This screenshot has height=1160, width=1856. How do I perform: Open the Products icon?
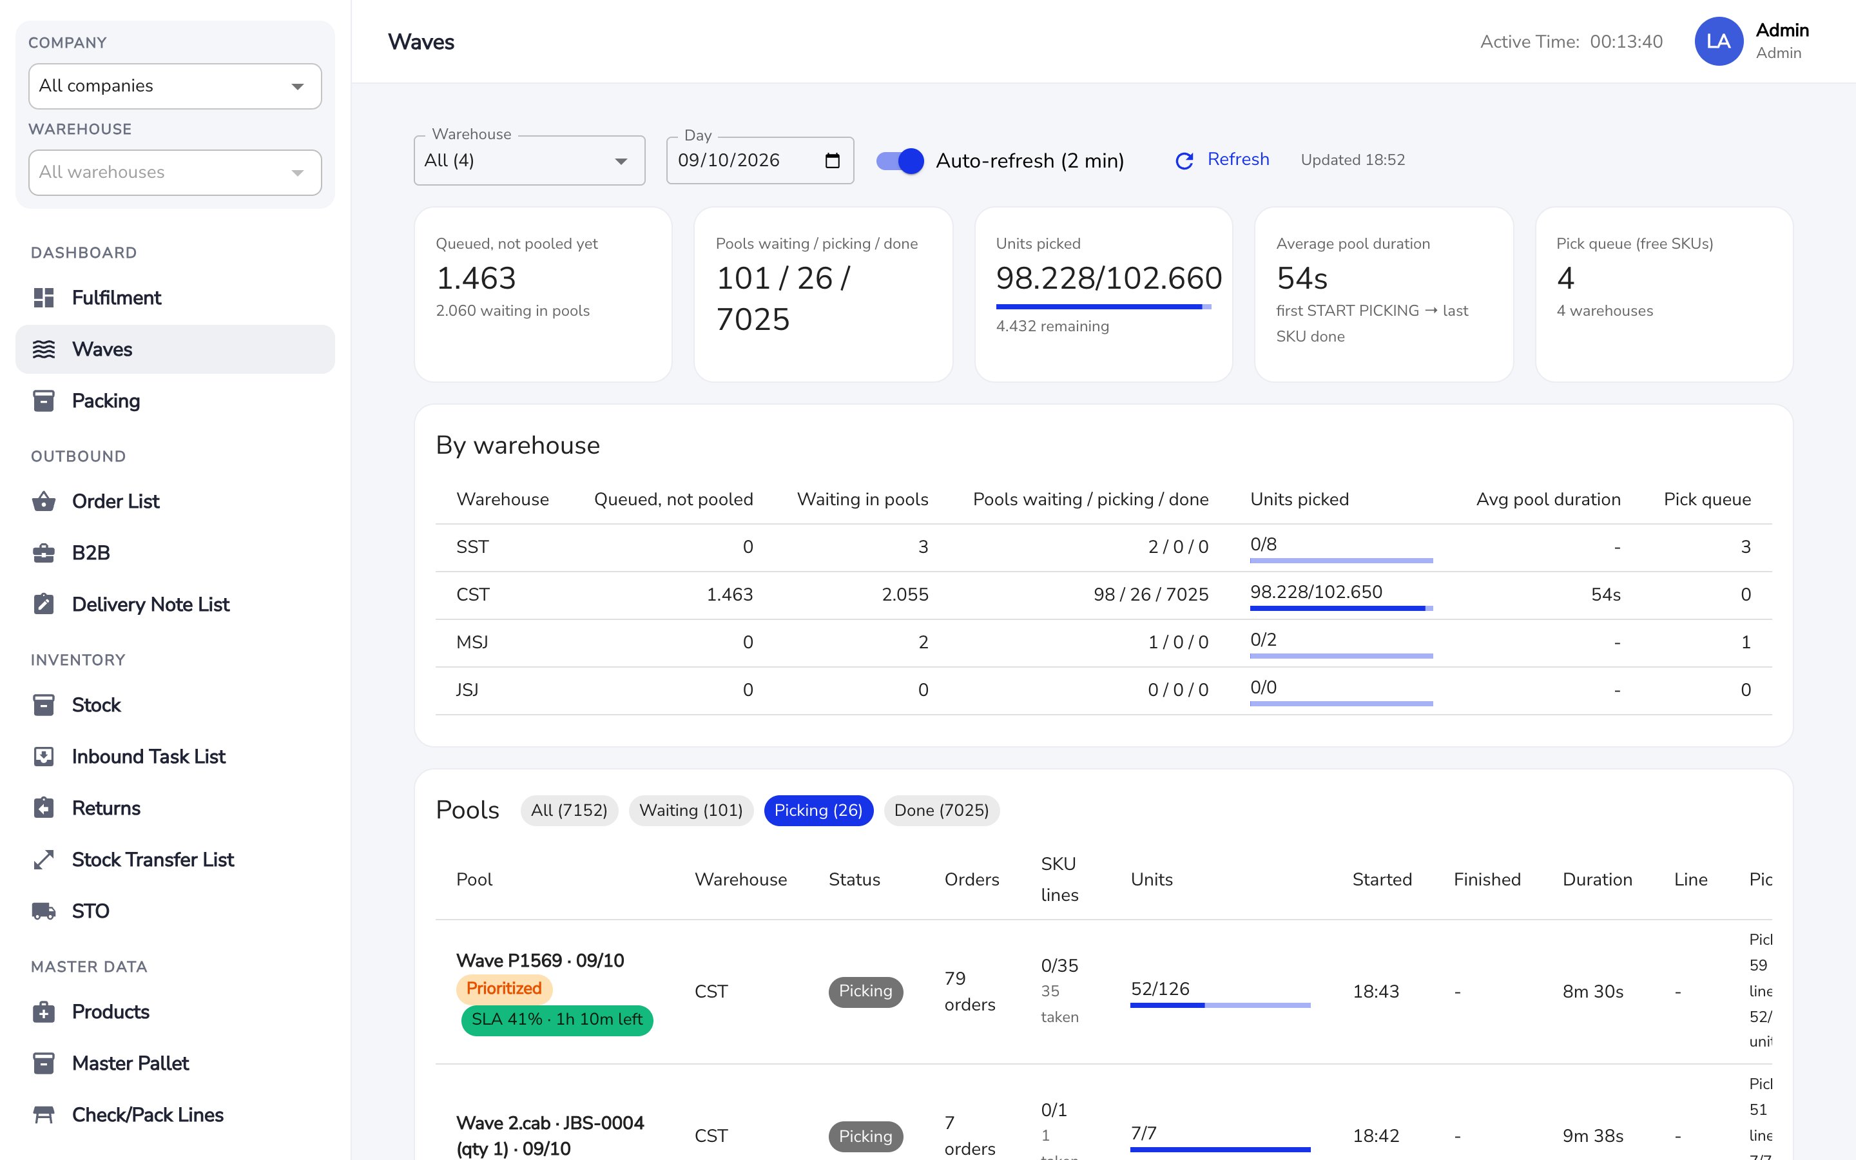tap(44, 1011)
